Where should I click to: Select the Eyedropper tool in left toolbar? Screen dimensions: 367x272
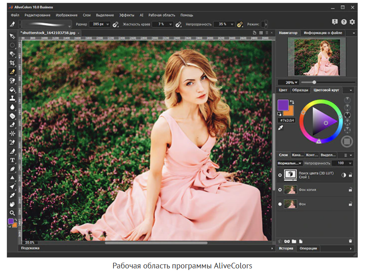click(x=12, y=196)
